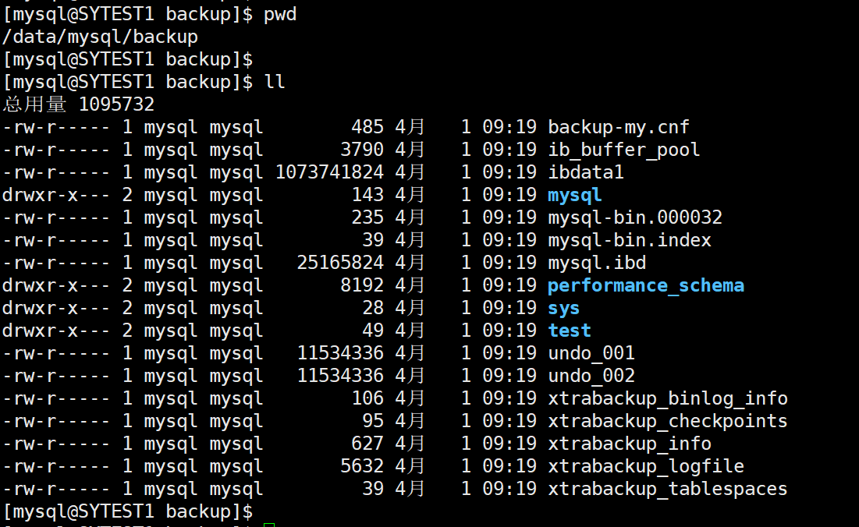Click the xtrabackup_binlog_info size 106

[x=367, y=398]
